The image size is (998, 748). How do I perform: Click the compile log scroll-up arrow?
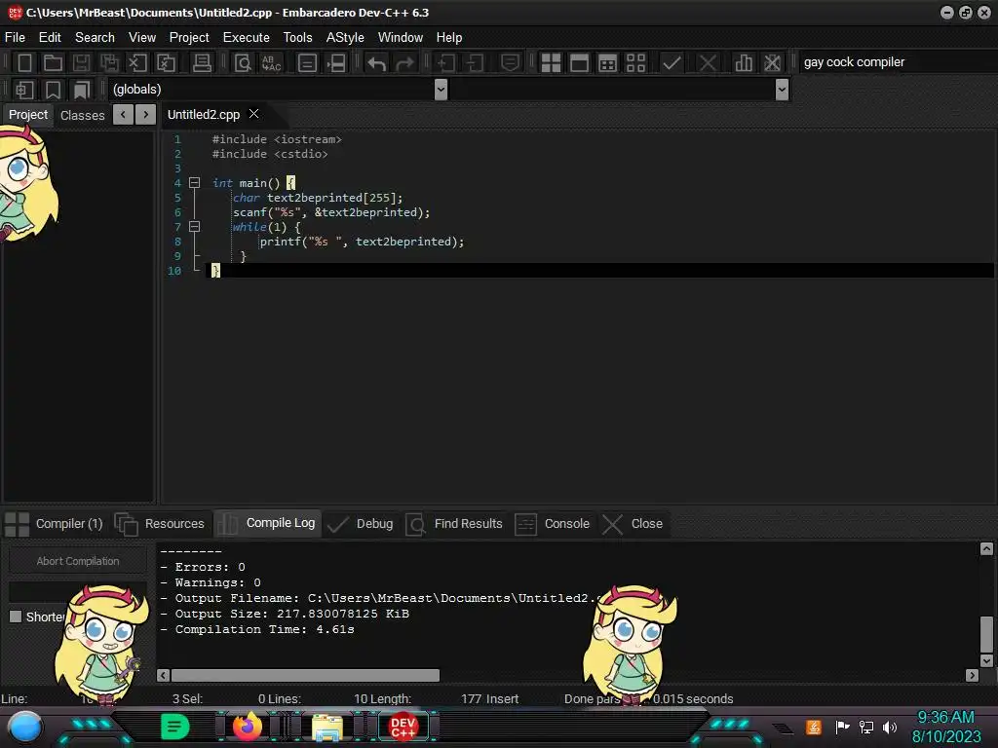click(x=986, y=549)
